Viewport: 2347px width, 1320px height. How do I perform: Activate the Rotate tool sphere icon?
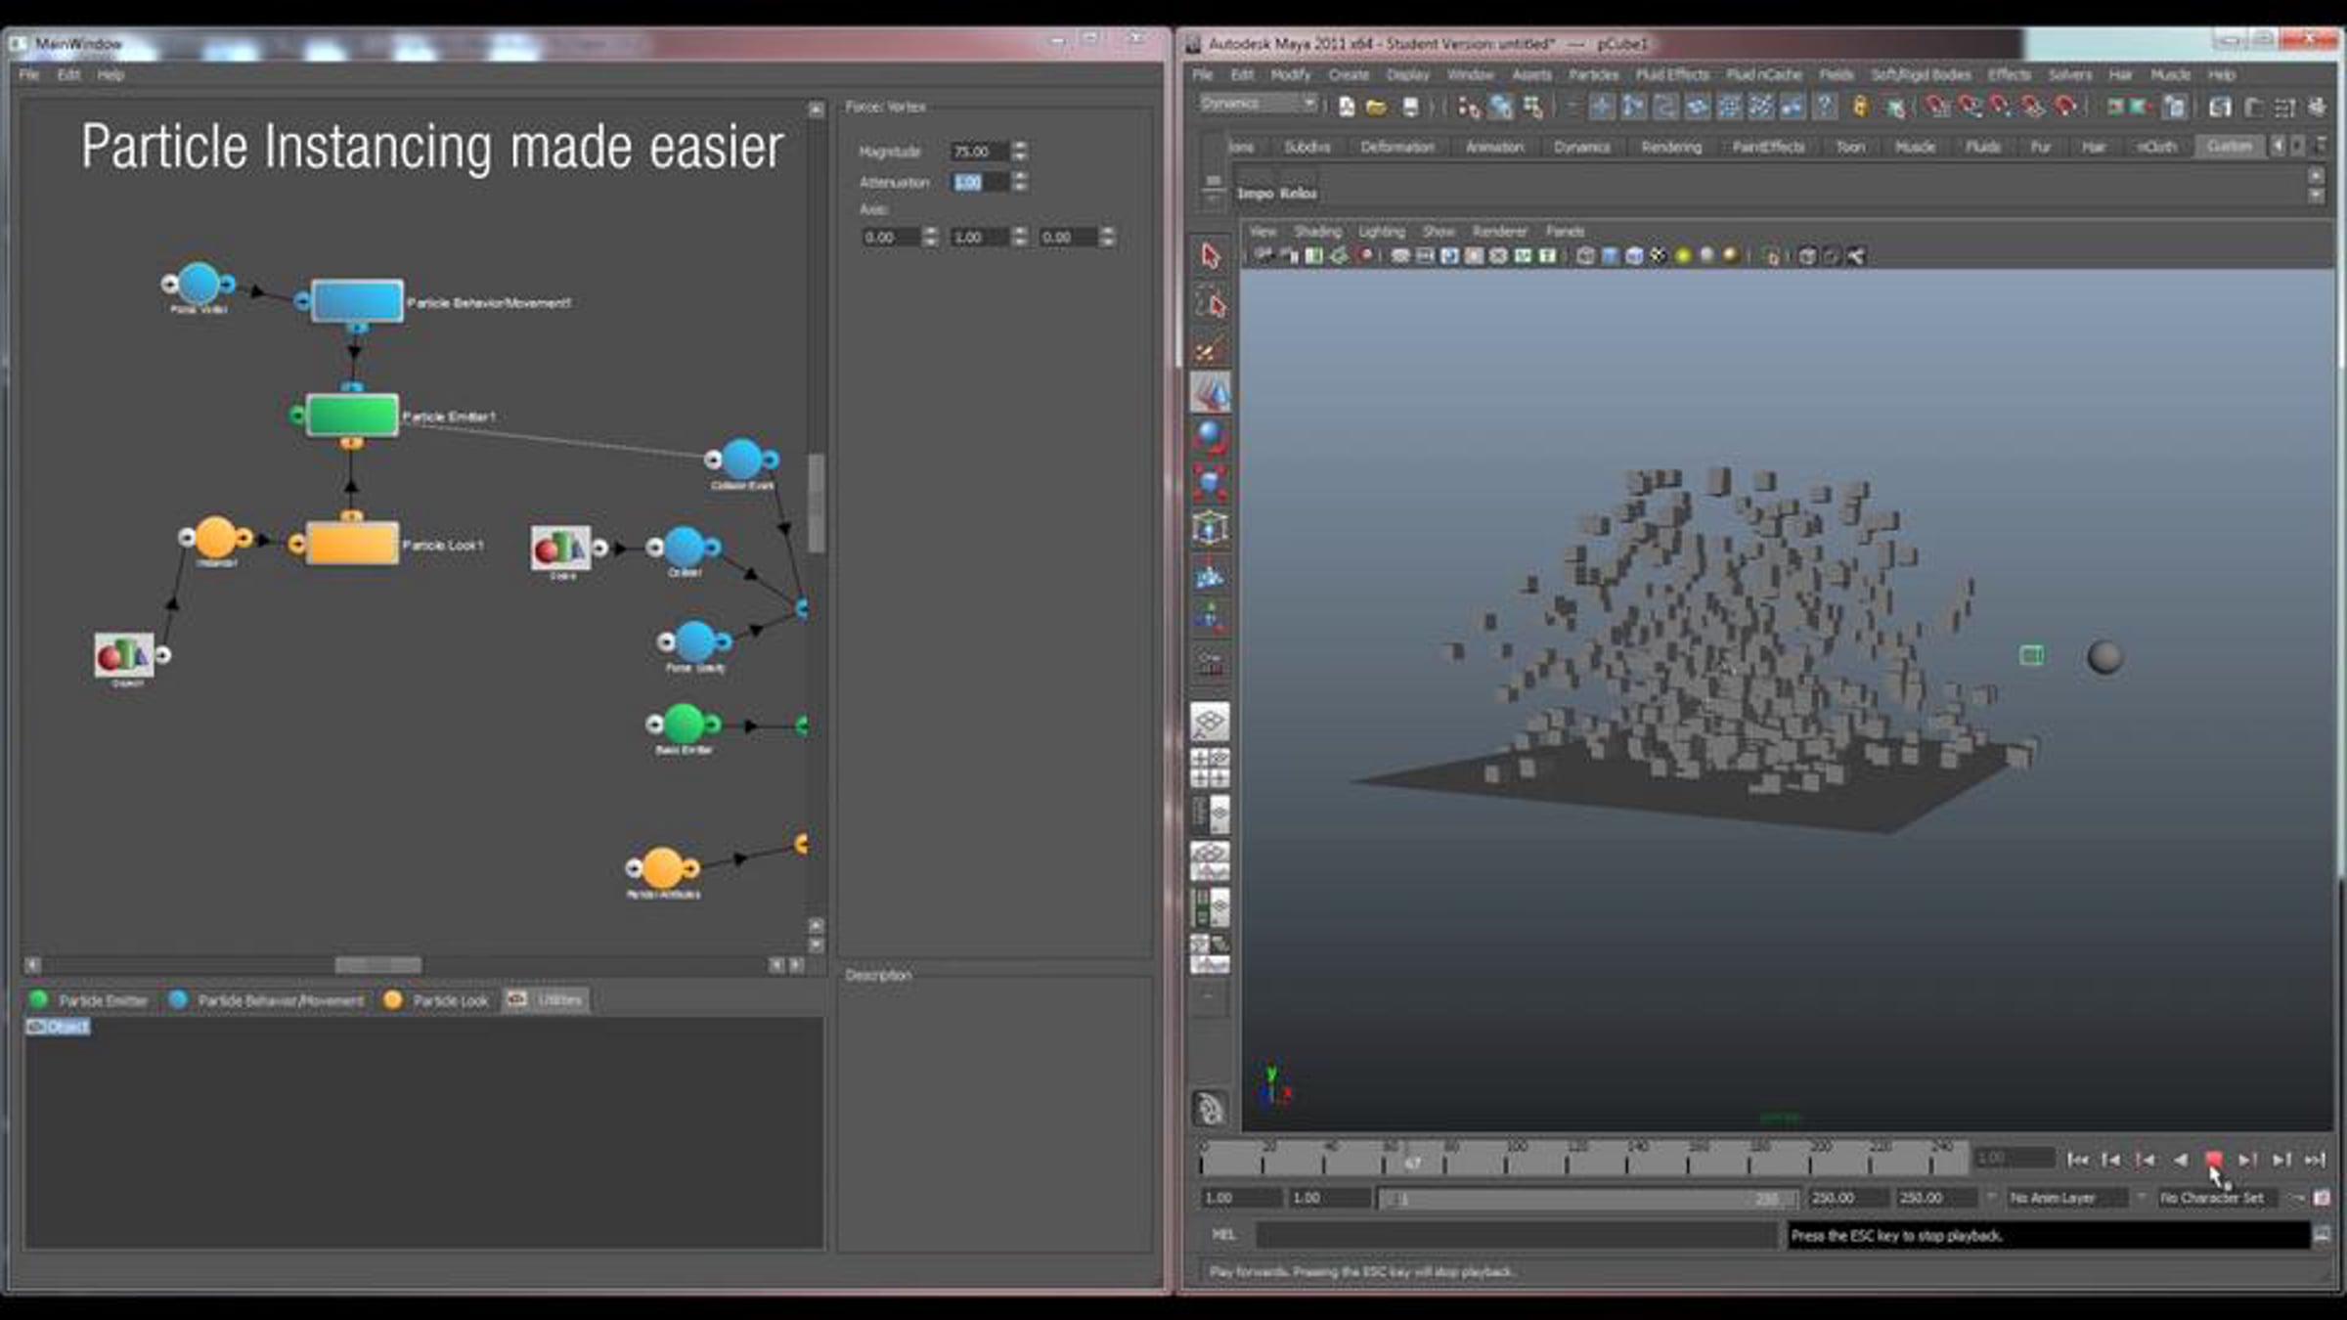(x=1211, y=436)
